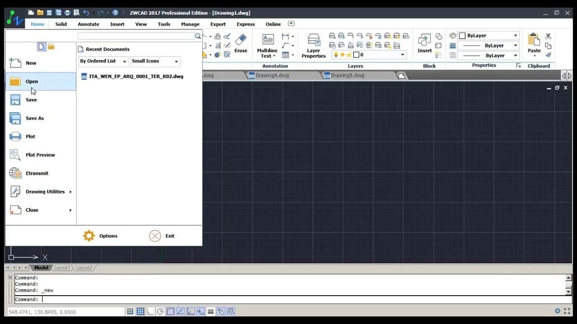Expand the Drawing Utilities submenu arrow
The image size is (577, 324).
tap(70, 192)
